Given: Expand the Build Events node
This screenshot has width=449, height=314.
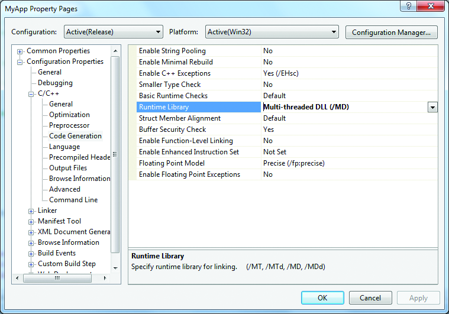Looking at the screenshot, I should click(x=31, y=253).
